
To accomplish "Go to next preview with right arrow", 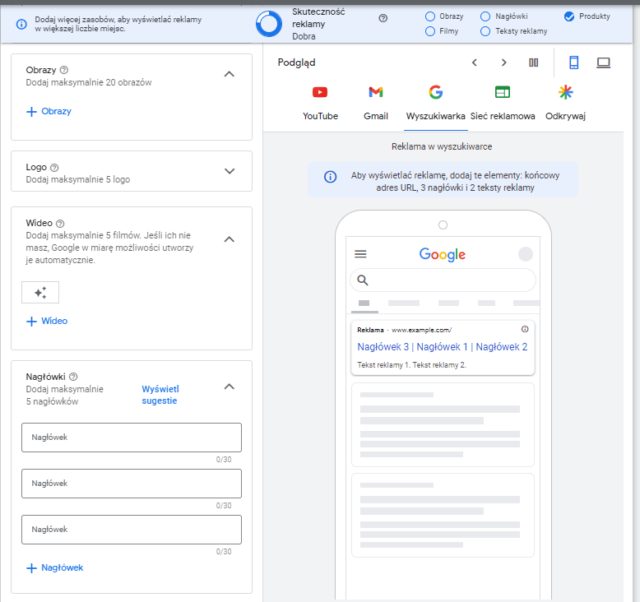I will [503, 63].
